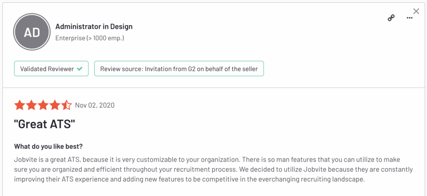Select the fourth orange rating star
427x196 pixels.
[55, 105]
